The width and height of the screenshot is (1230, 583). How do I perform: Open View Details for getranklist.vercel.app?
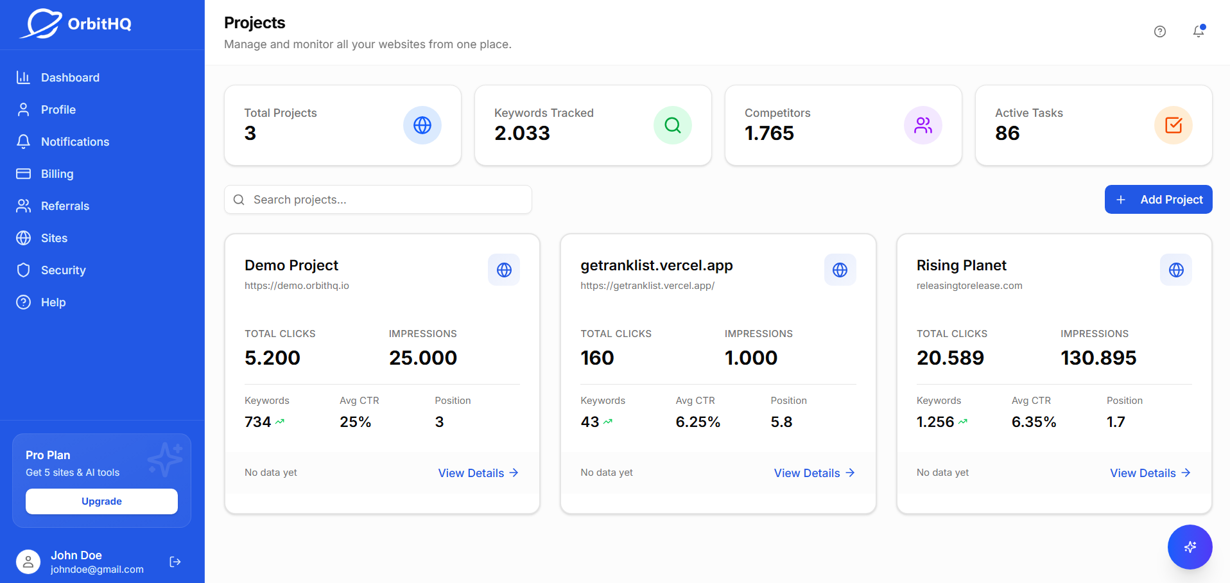coord(813,473)
